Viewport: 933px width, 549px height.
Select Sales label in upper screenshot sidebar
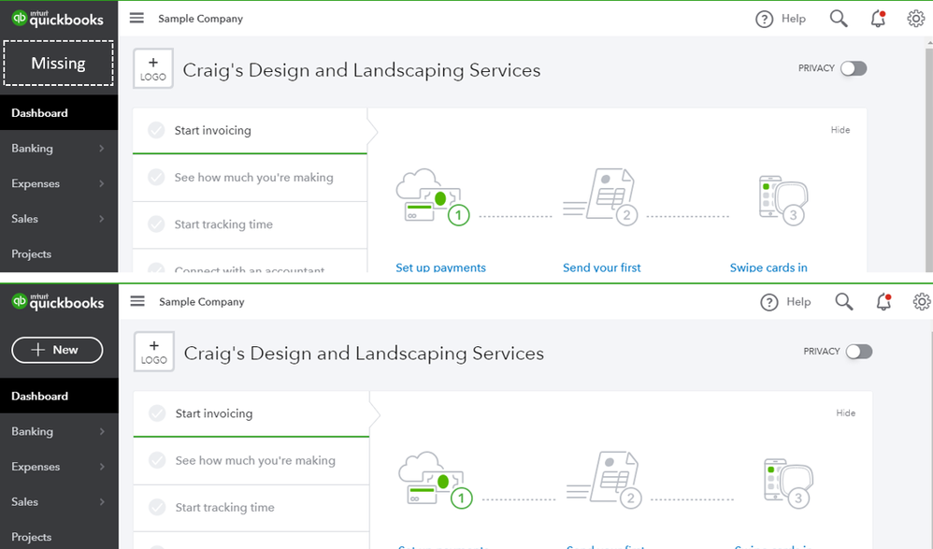click(24, 219)
